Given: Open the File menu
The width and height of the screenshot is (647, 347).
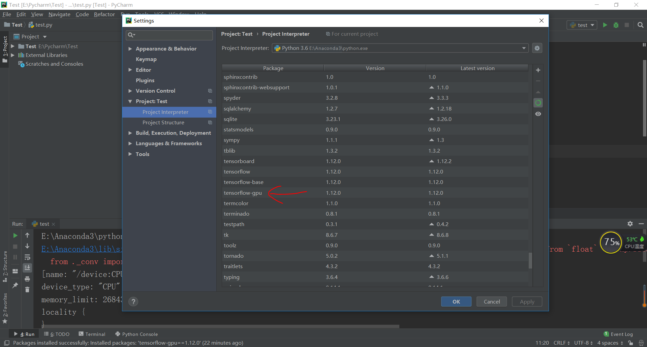Looking at the screenshot, I should coord(7,14).
